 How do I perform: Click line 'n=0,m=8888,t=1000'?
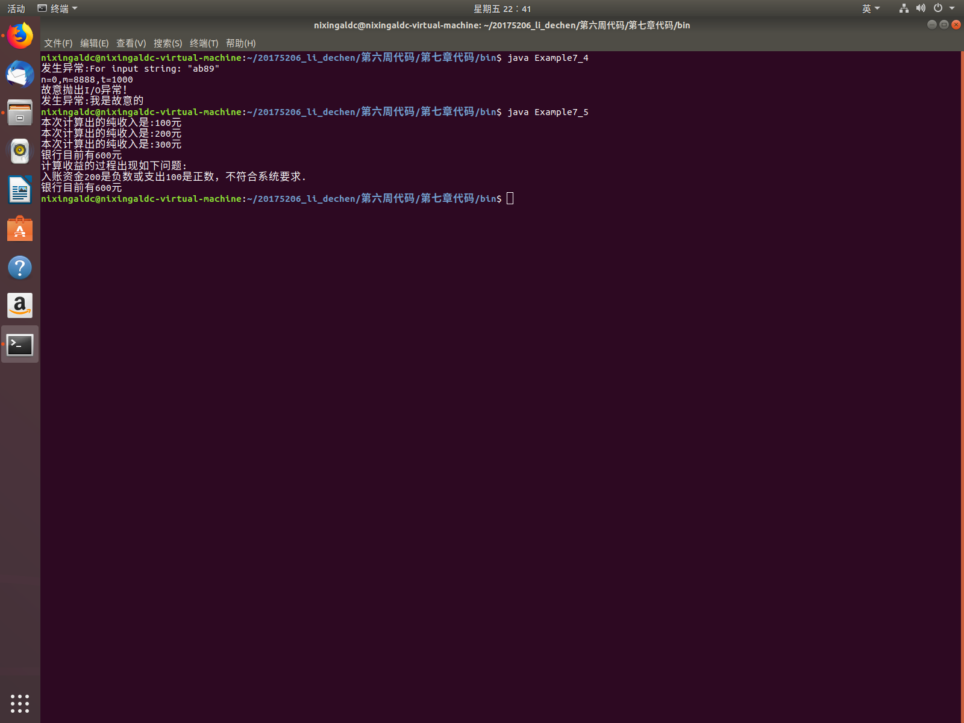(87, 80)
